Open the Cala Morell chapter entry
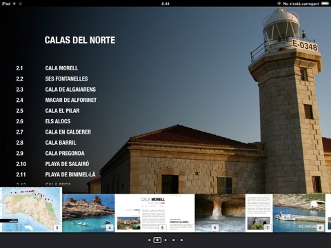Viewport: 331px width, 248px height. [61, 68]
